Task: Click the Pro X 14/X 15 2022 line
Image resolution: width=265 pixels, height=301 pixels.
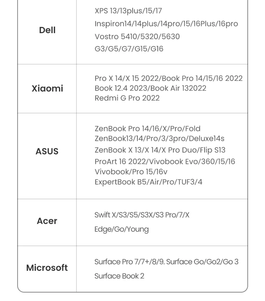Action: click(168, 78)
